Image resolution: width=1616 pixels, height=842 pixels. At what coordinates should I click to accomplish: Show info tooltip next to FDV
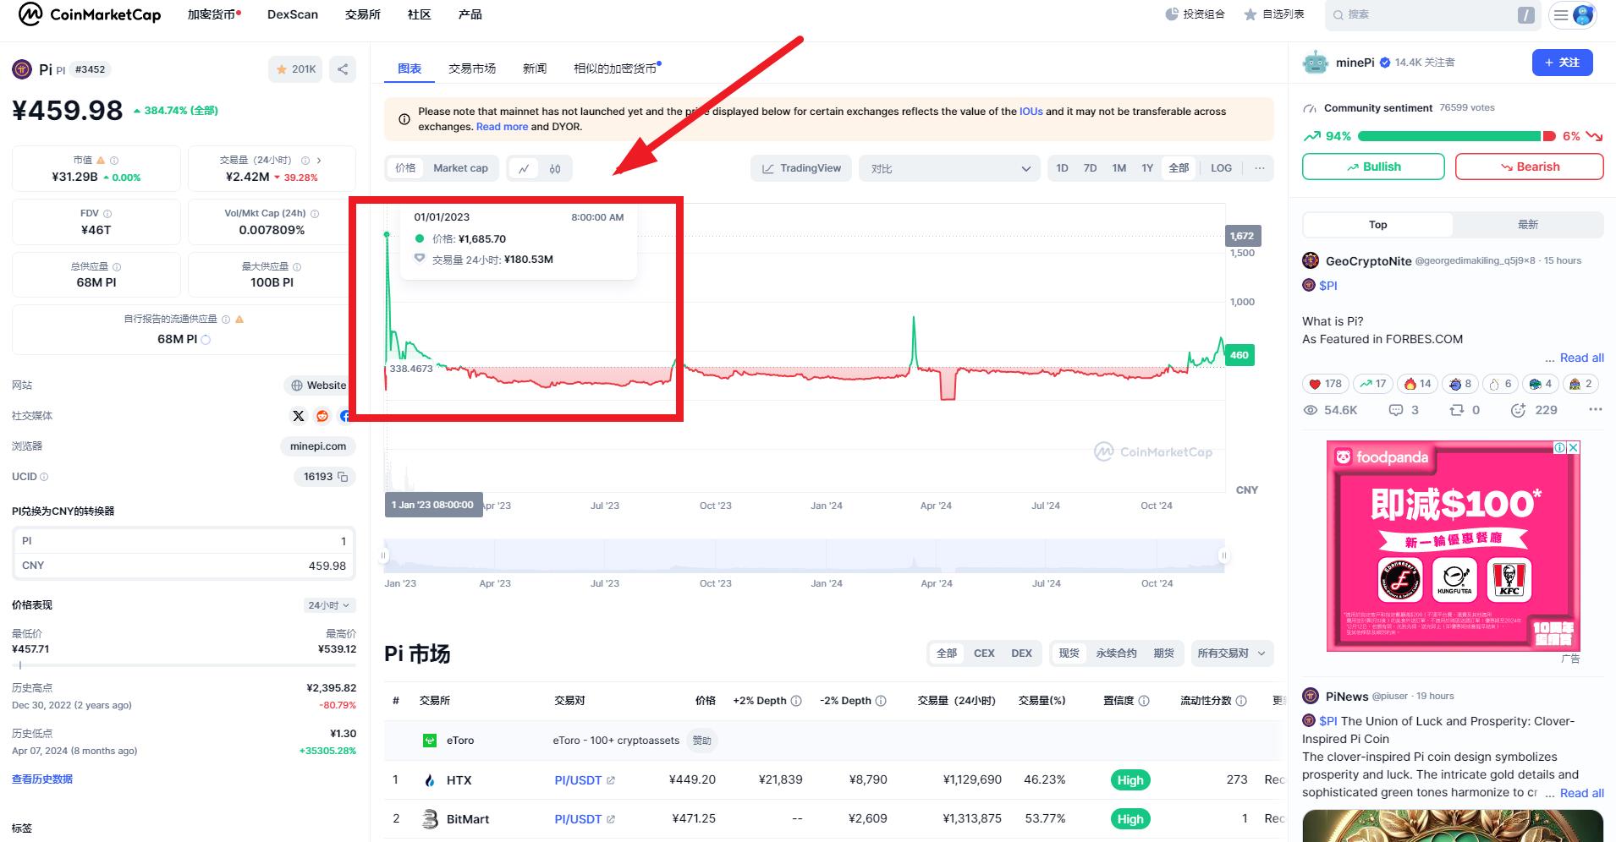coord(107,214)
